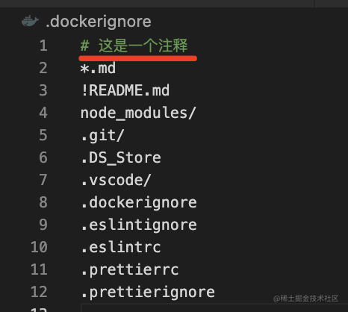Place cursor on the green comment line

pos(134,46)
